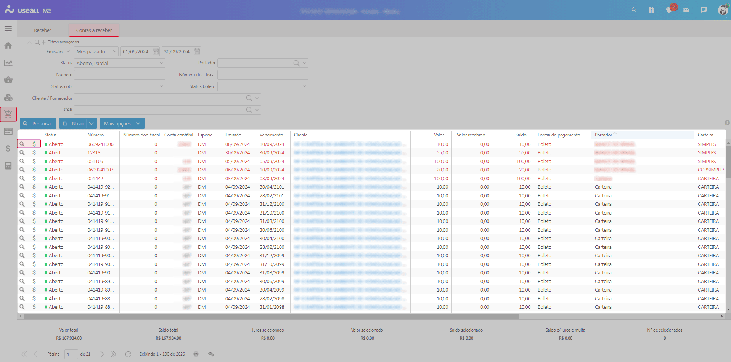The height and width of the screenshot is (362, 731).
Task: Click the Número input field
Action: point(119,75)
